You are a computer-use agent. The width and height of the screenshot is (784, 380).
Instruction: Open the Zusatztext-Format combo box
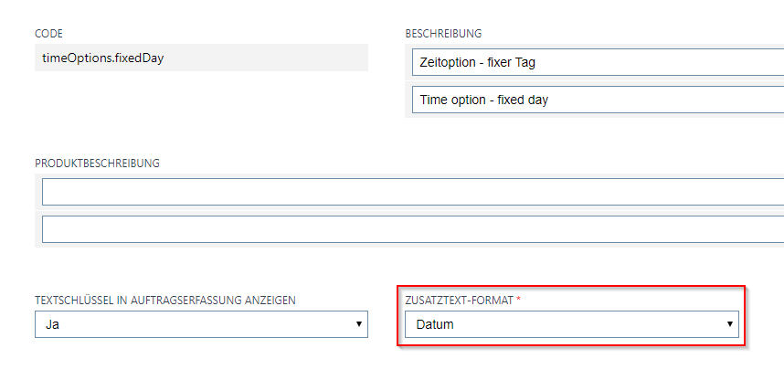click(x=571, y=323)
